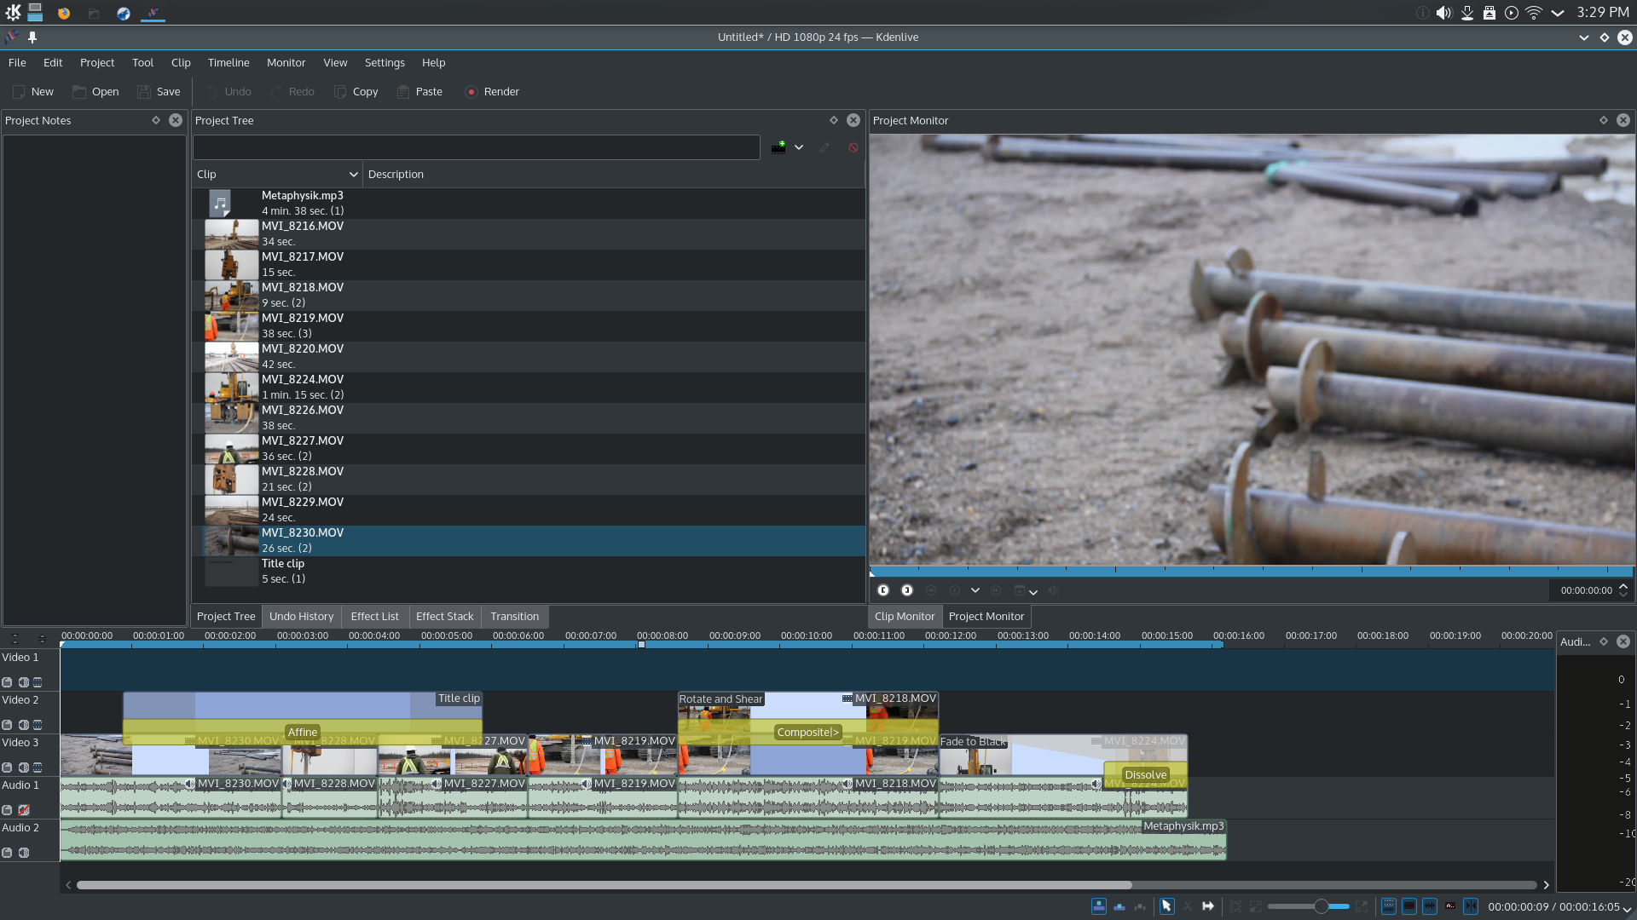
Task: Adjust the timeline zoom slider handle
Action: pyautogui.click(x=1321, y=906)
